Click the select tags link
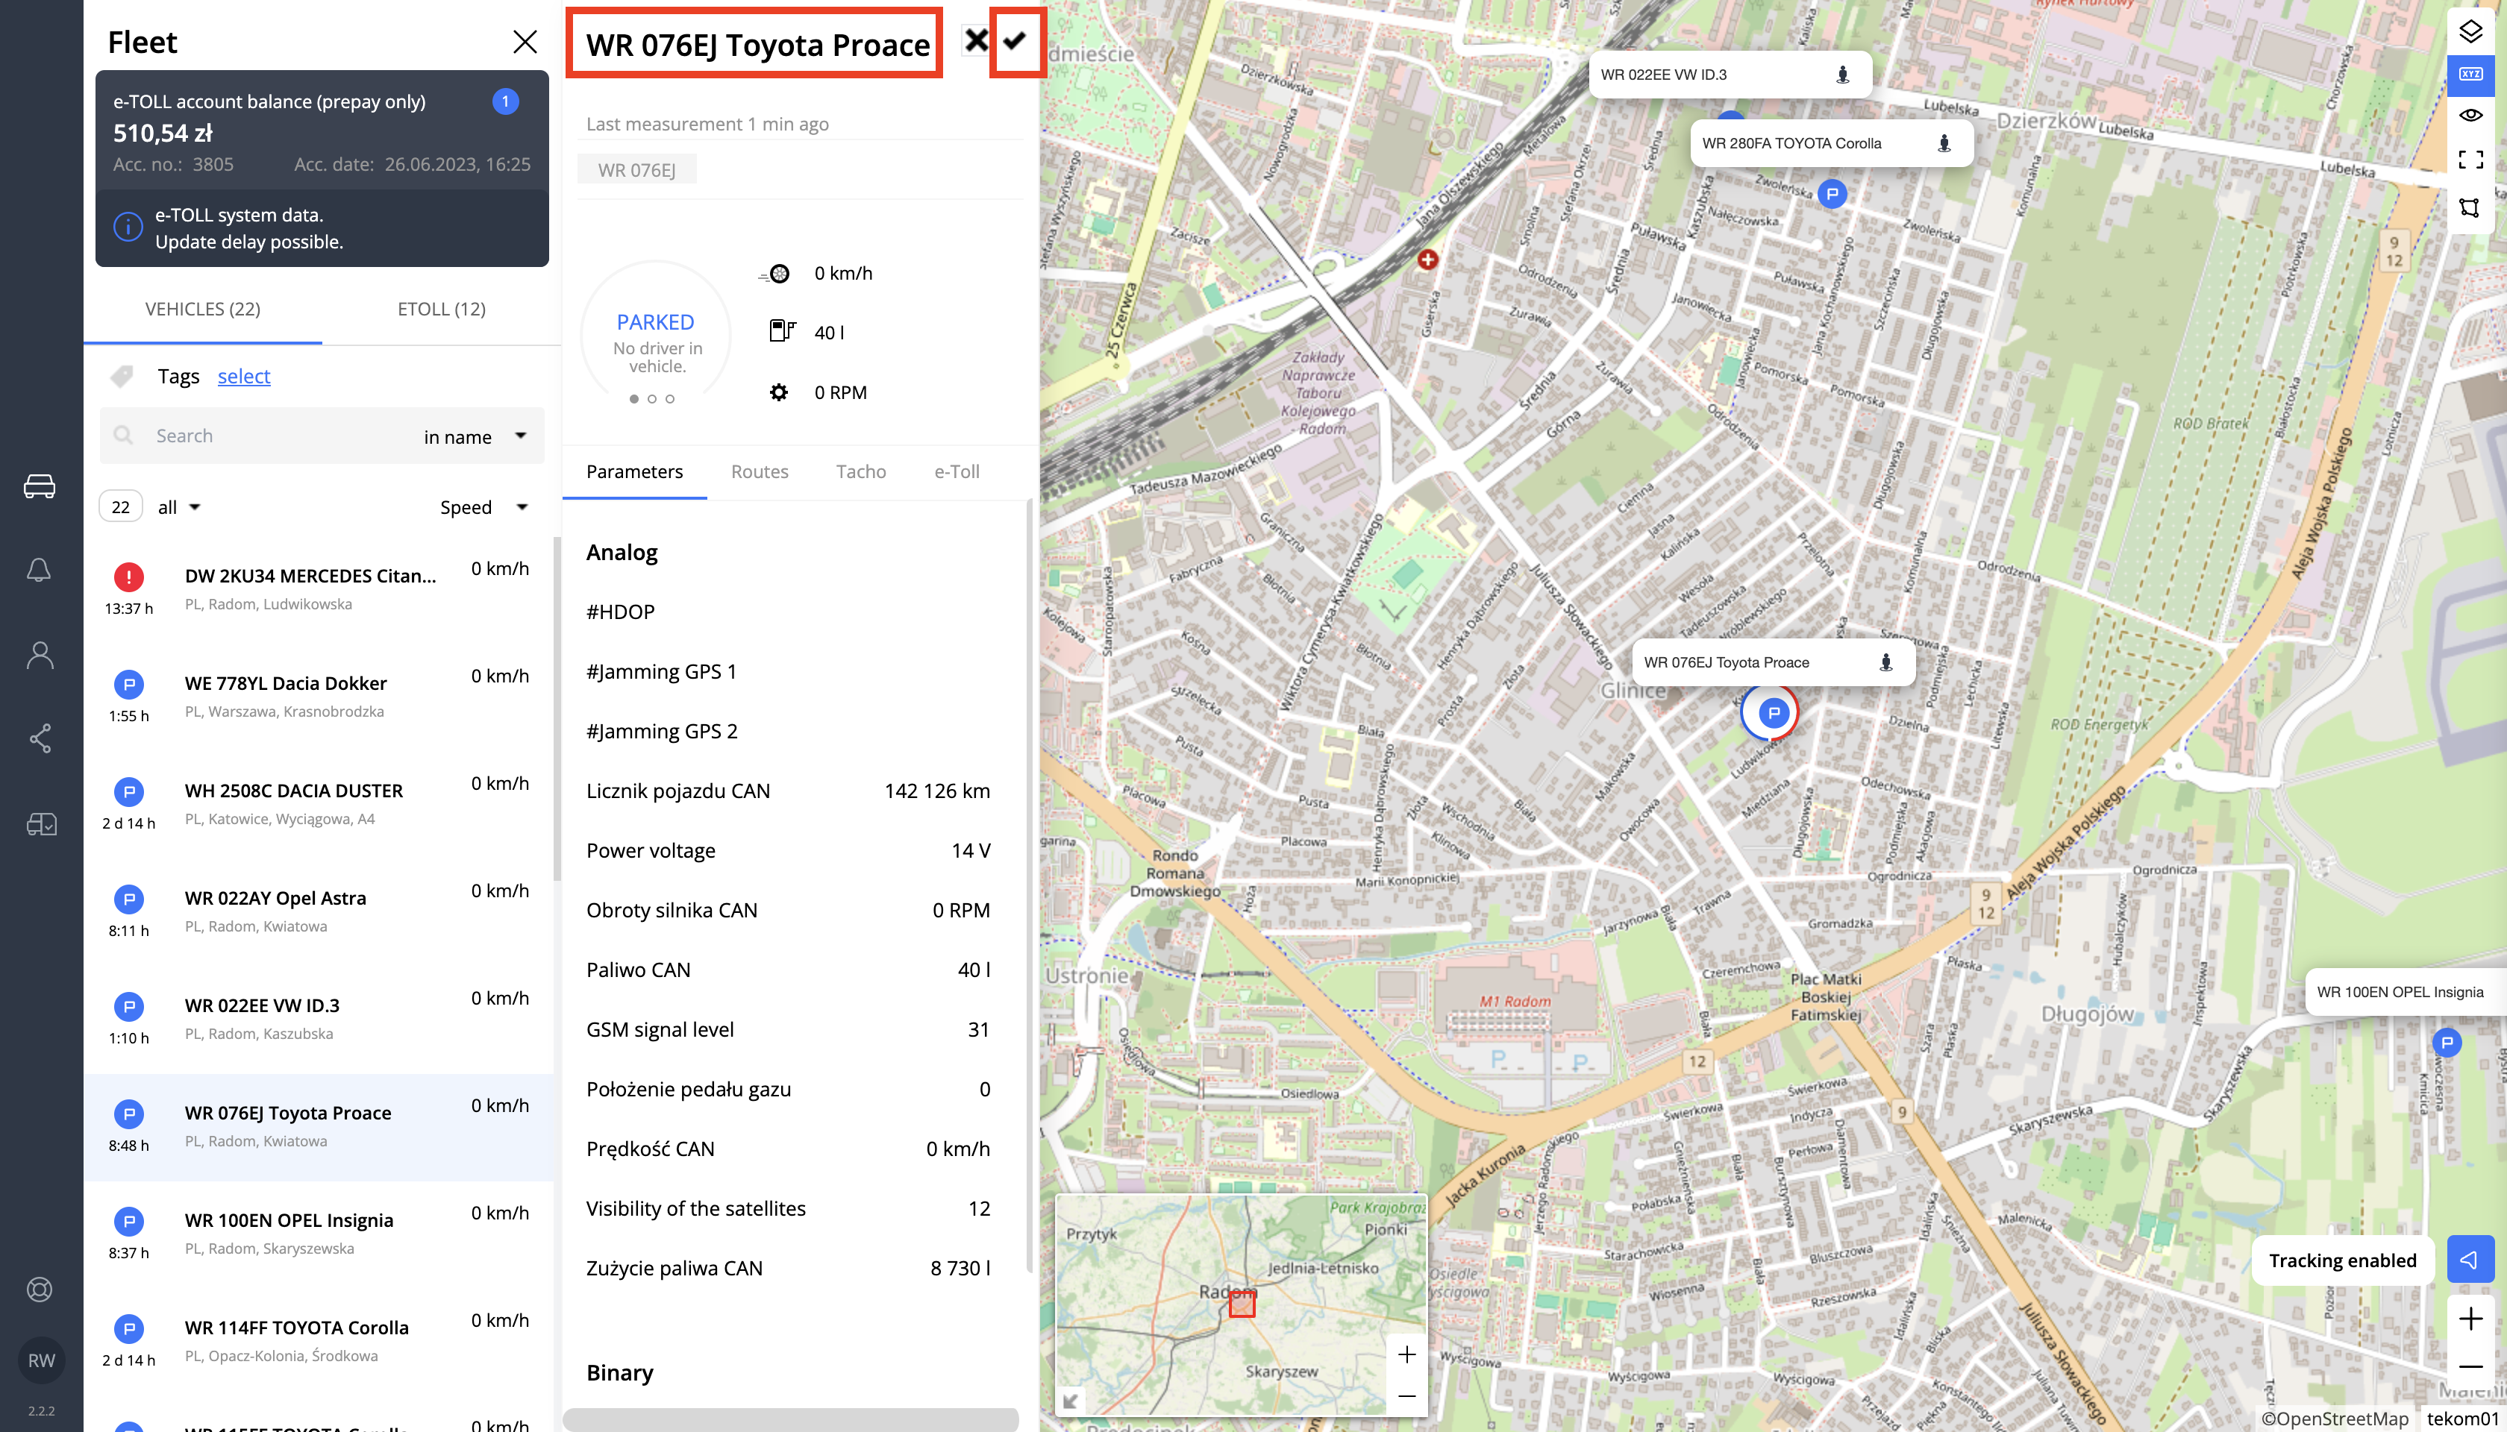The height and width of the screenshot is (1432, 2507). [x=244, y=376]
